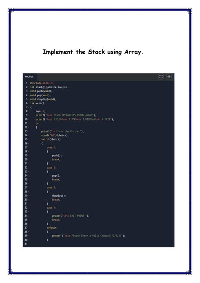Click the 'case 2:' label
The height and width of the screenshot is (283, 200).
pos(51,168)
